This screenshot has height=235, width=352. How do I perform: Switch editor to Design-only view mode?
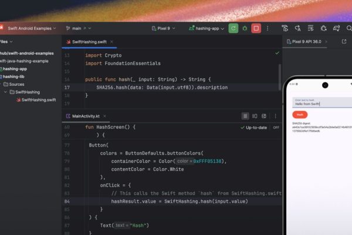point(265,116)
